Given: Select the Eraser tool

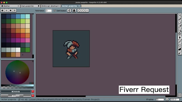Looking at the screenshot, I should tap(180, 23).
